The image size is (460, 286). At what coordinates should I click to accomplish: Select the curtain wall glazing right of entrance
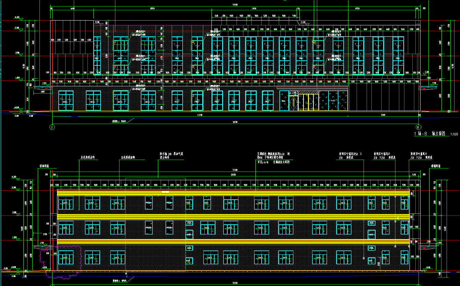coord(333,101)
